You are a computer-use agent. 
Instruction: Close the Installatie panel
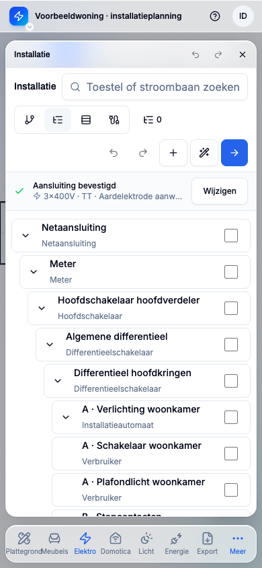coord(243,55)
